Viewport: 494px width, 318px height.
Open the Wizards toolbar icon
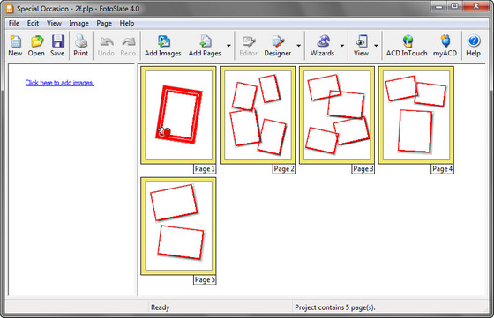[x=323, y=41]
